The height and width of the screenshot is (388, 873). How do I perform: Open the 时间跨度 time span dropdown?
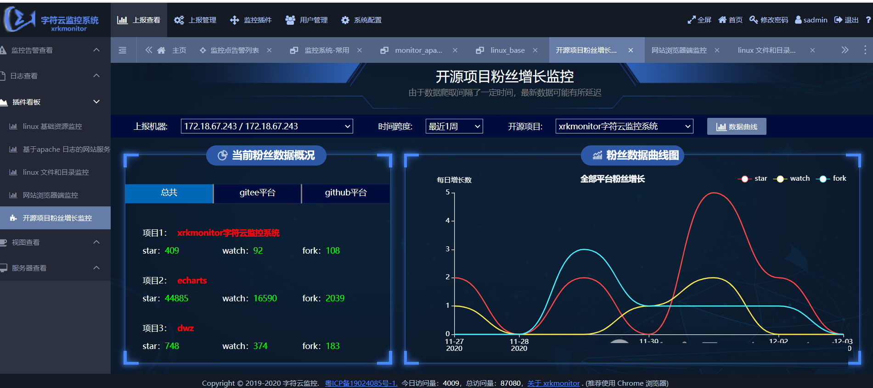pyautogui.click(x=454, y=126)
